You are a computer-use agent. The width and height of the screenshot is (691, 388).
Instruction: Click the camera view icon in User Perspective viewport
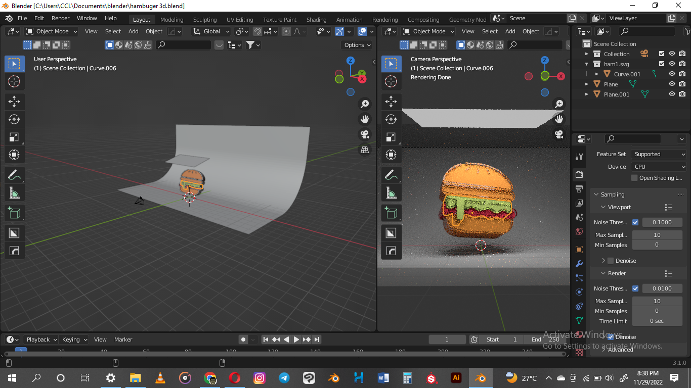pyautogui.click(x=364, y=134)
